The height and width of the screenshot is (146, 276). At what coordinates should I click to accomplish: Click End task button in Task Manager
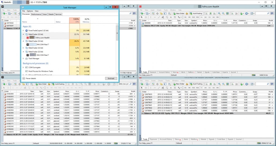[x=111, y=79]
